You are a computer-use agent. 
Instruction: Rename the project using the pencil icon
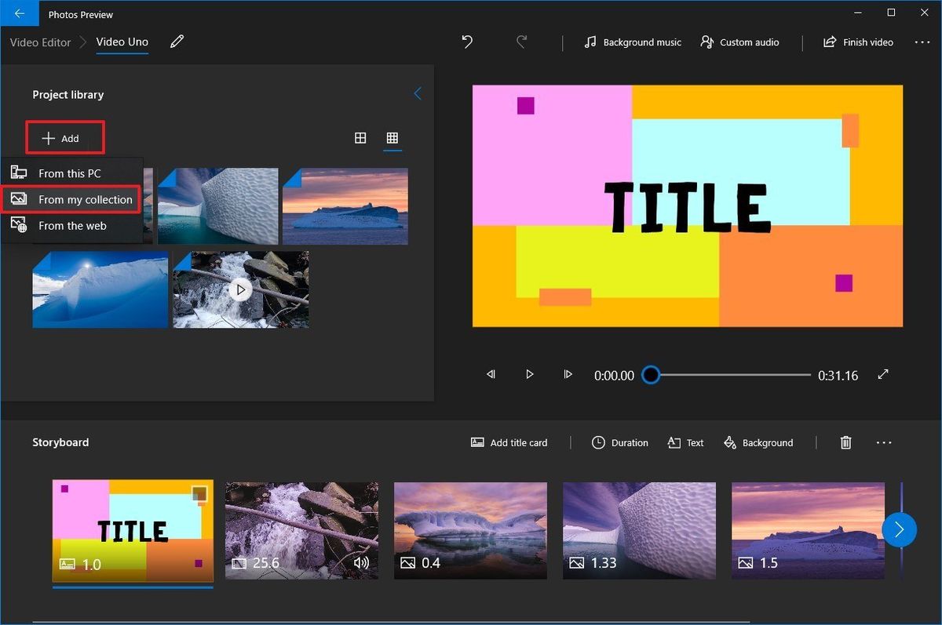coord(177,41)
